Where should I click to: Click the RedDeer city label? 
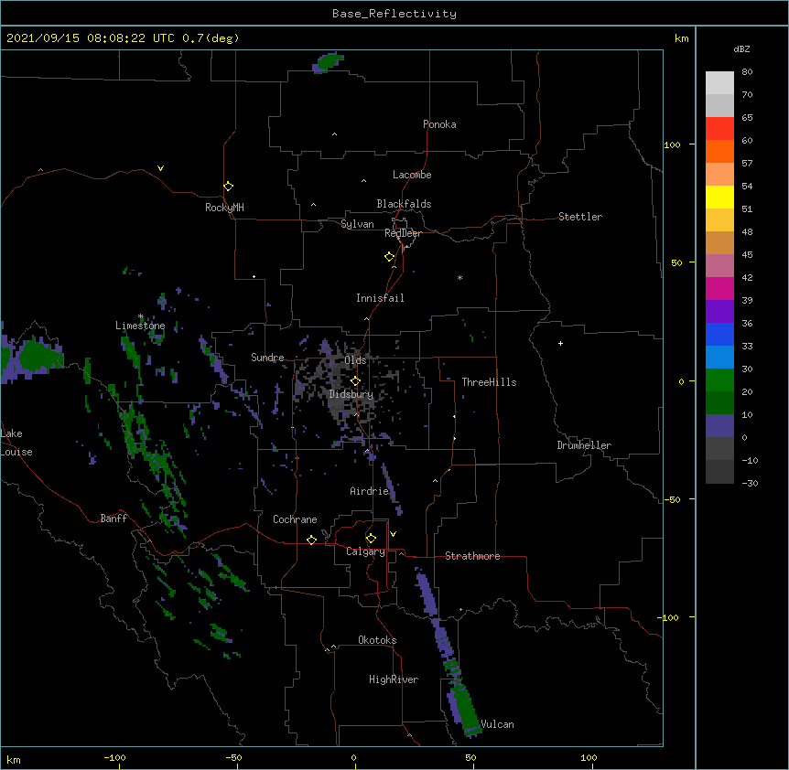(403, 233)
